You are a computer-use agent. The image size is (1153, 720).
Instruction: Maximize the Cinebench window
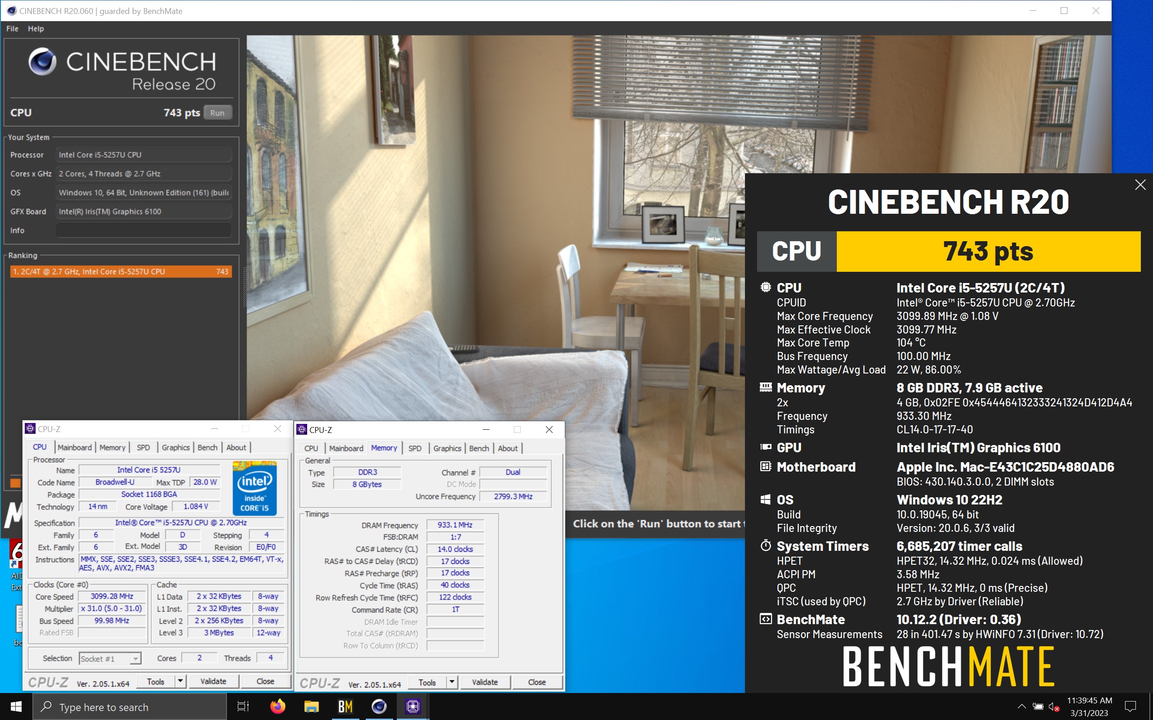[1064, 10]
